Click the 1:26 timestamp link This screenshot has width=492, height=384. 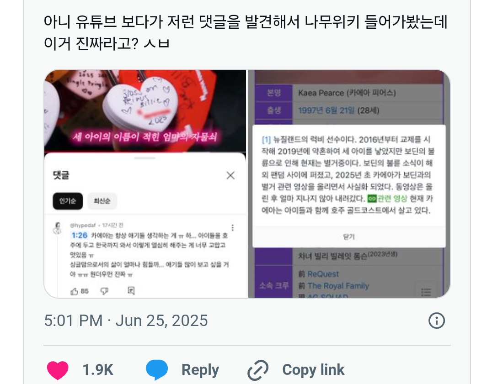(80, 235)
